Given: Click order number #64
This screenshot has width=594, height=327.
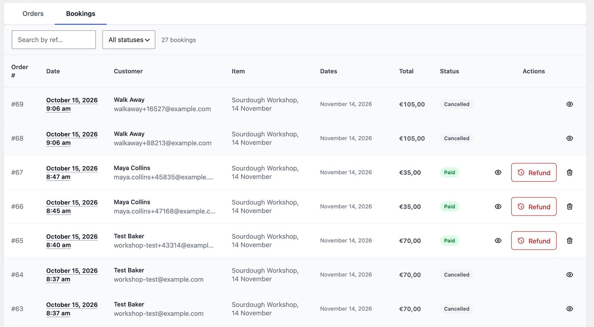Looking at the screenshot, I should (17, 275).
